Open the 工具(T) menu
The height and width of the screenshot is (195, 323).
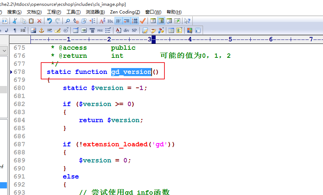coord(73,12)
